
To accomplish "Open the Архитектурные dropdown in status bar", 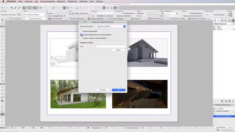I will click(133, 128).
